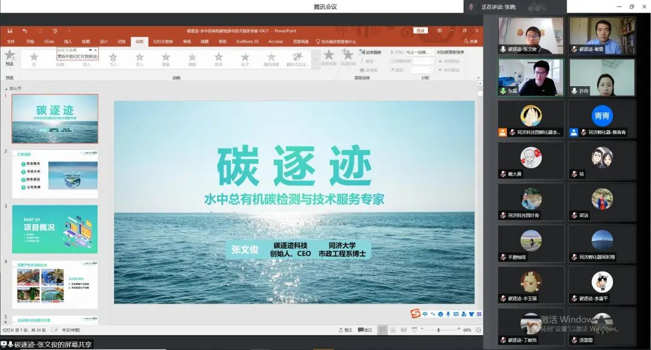Select the Wipe animation effect
Image resolution: width=651 pixels, height=350 pixels.
tap(192, 59)
